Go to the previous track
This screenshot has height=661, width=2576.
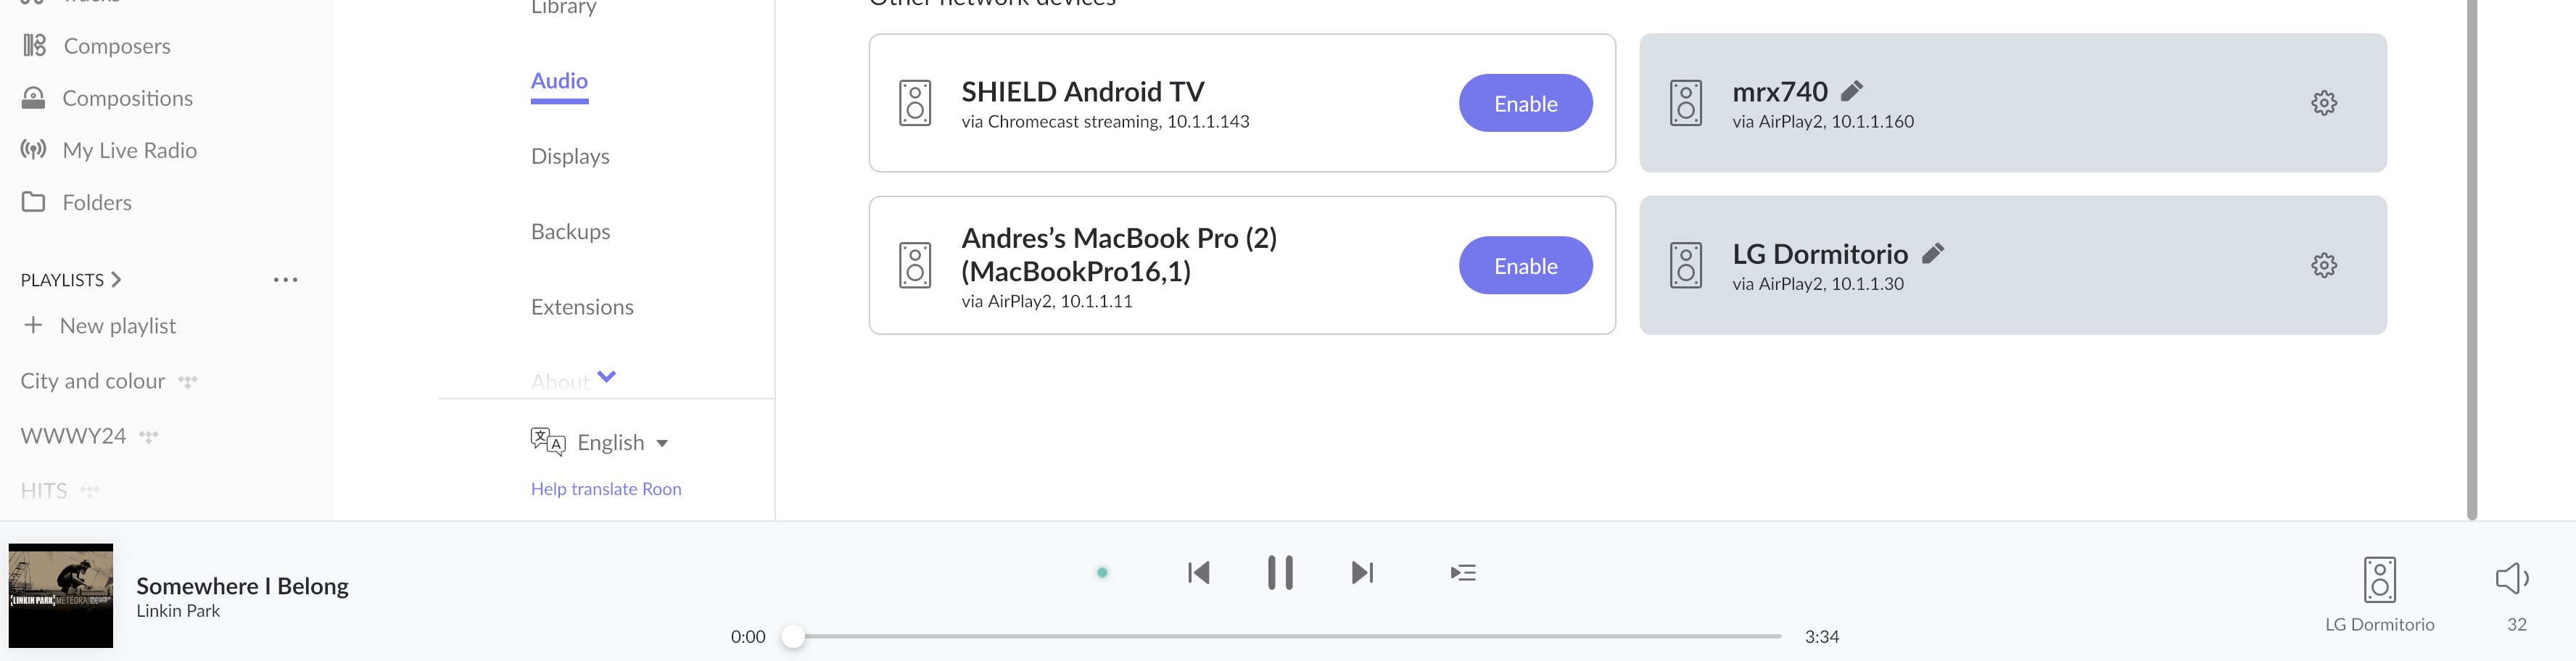click(1199, 573)
